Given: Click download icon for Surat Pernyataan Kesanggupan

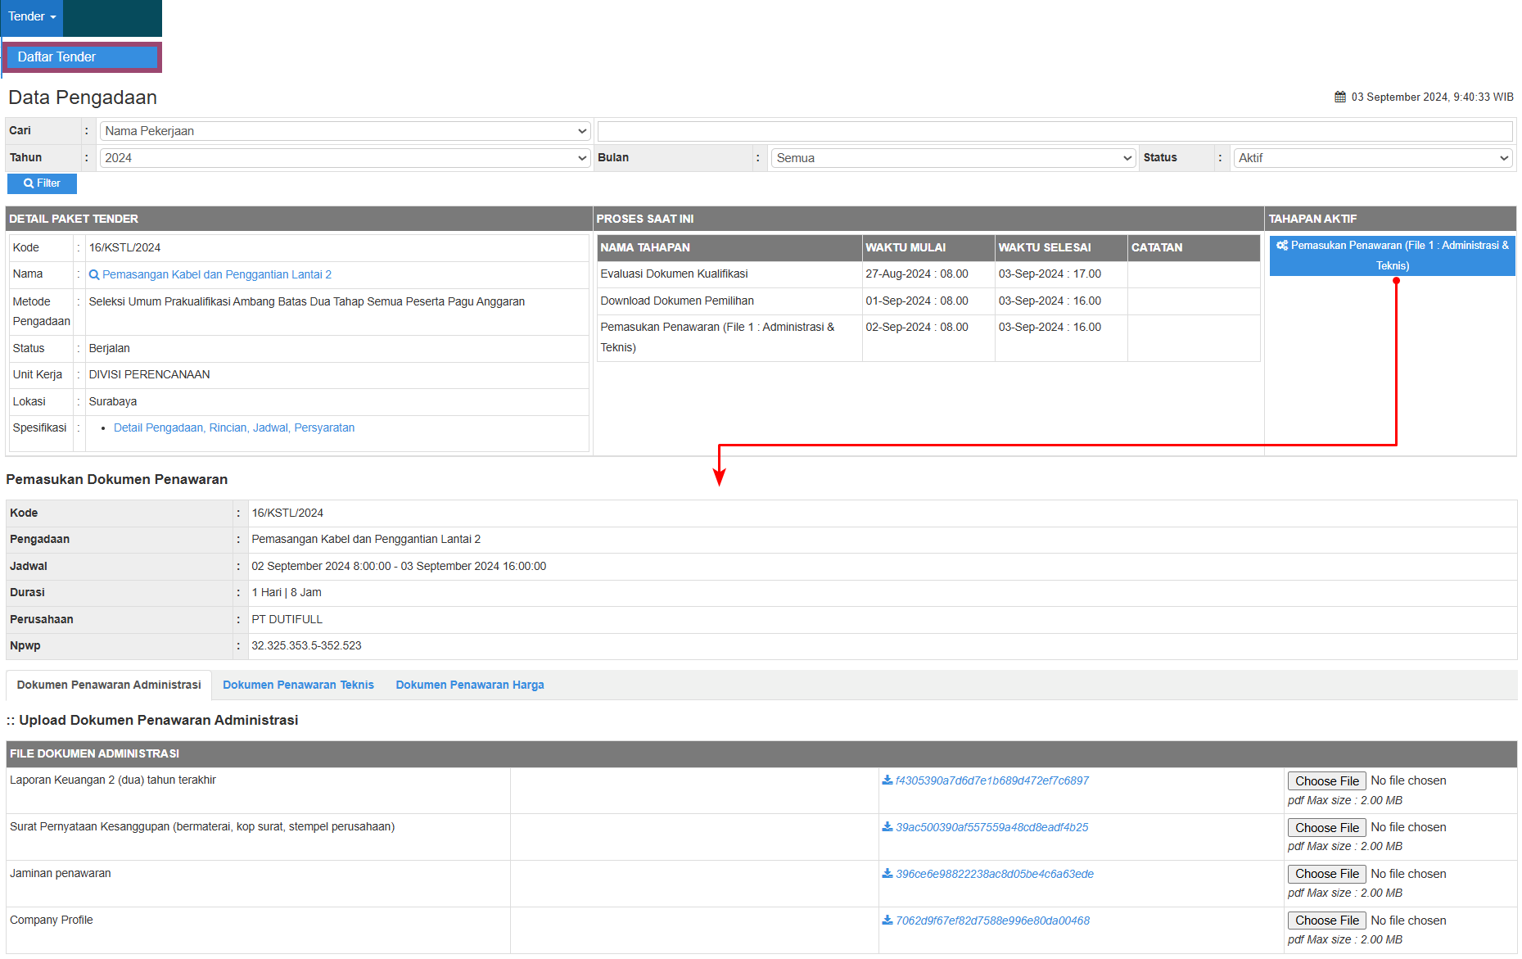Looking at the screenshot, I should coord(887,827).
